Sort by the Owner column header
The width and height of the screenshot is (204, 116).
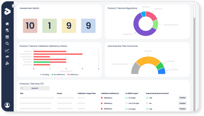tap(59, 93)
